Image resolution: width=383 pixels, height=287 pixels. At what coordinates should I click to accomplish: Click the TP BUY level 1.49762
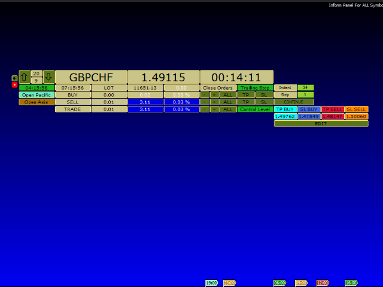pos(285,117)
